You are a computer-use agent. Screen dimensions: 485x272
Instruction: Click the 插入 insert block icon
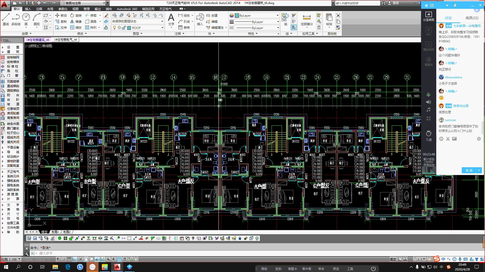(x=200, y=19)
